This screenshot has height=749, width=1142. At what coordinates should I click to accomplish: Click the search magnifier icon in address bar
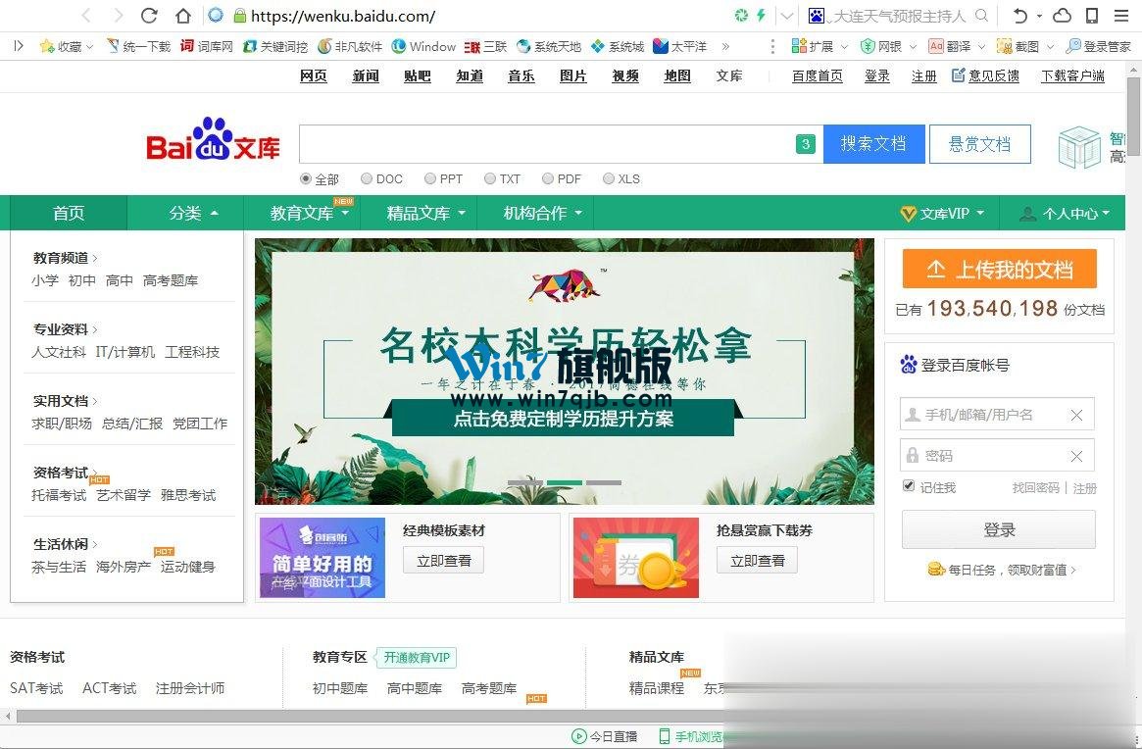[x=981, y=16]
